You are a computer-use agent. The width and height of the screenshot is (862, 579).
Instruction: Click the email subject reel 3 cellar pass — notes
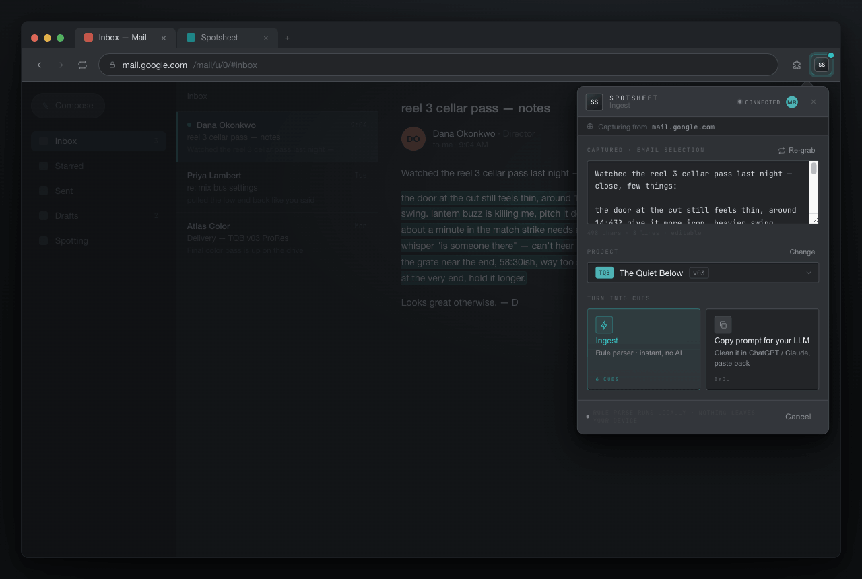pyautogui.click(x=475, y=108)
